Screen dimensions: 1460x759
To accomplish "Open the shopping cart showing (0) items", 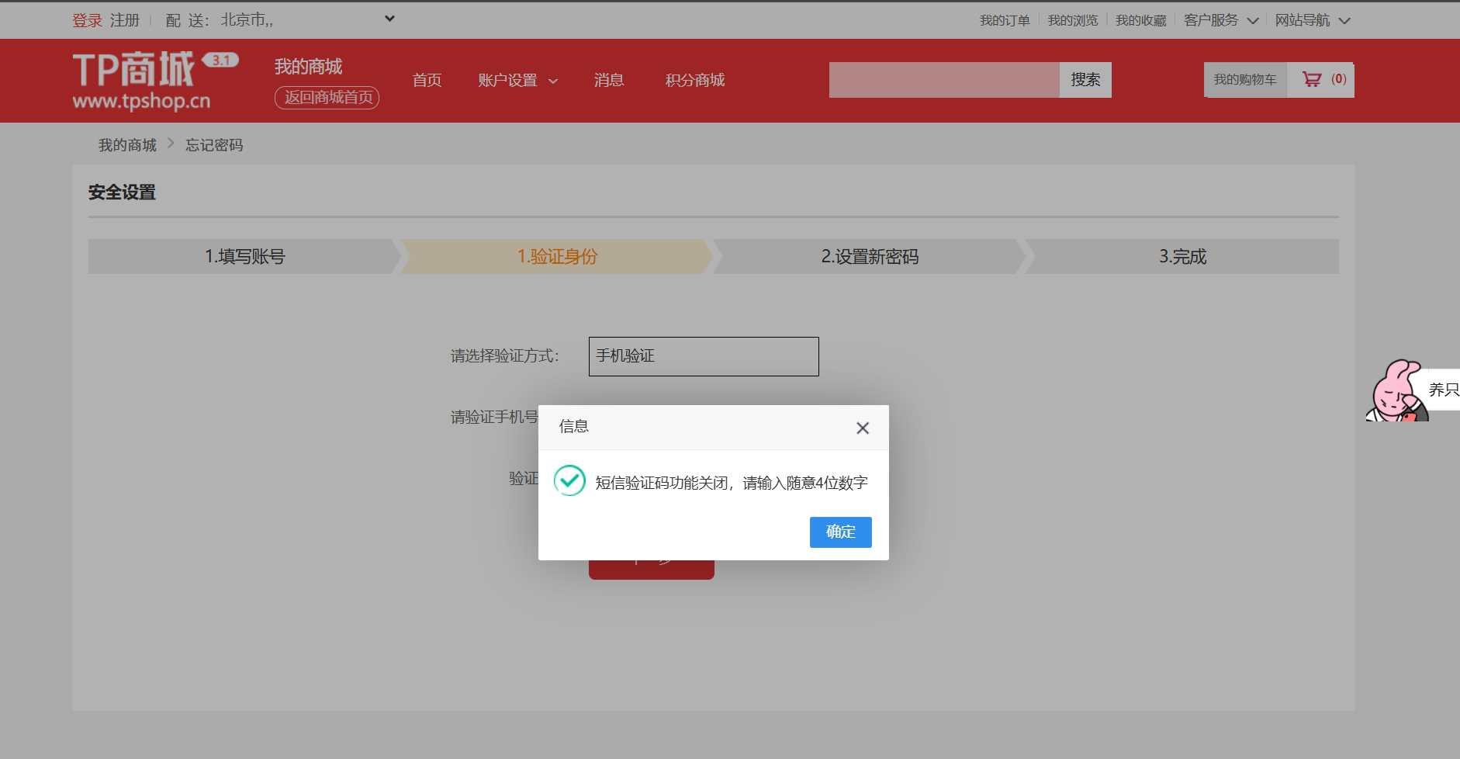I will pos(1321,78).
